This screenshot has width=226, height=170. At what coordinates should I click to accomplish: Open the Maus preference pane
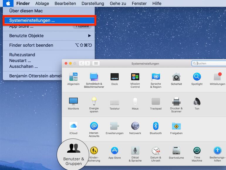(x=135, y=104)
